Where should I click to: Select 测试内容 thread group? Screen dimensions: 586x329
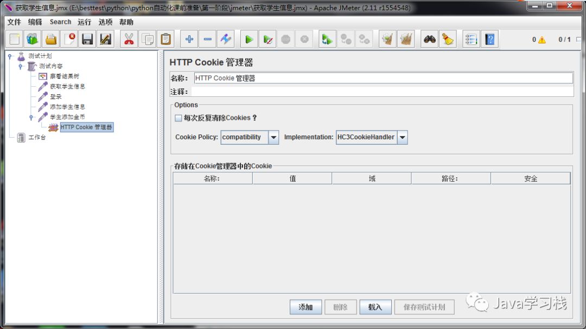(x=51, y=66)
